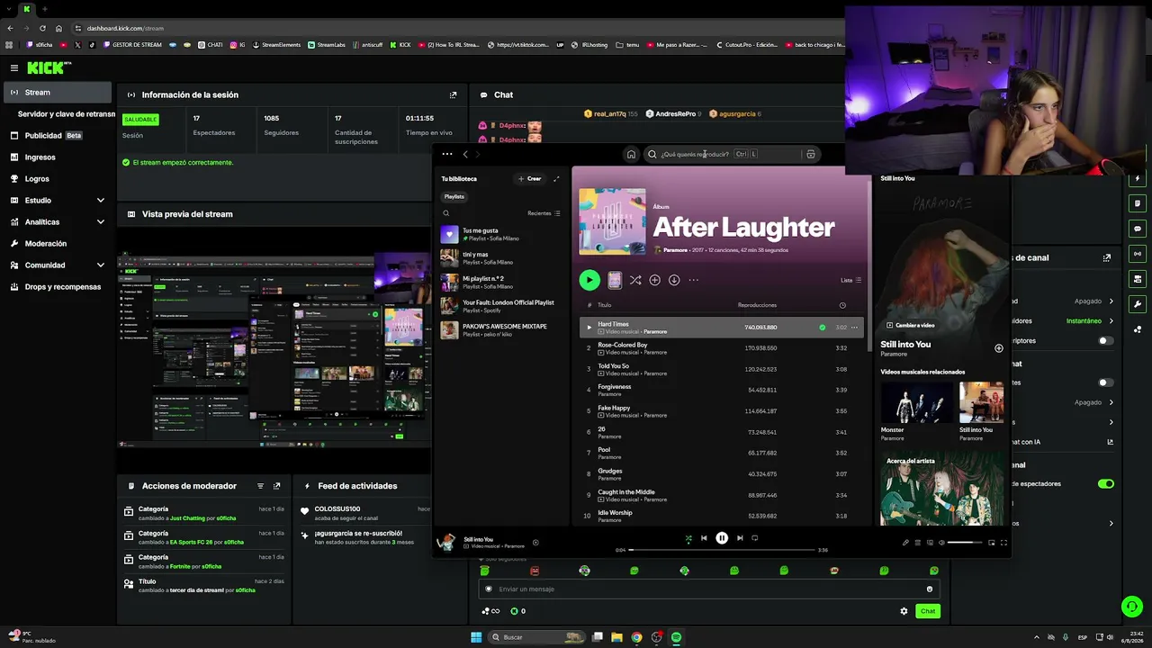Go back in Spotify navigation
The image size is (1152, 648).
pyautogui.click(x=465, y=154)
